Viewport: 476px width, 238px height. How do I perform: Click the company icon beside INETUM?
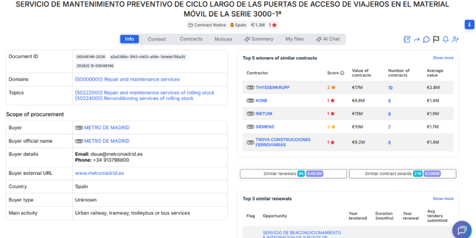250,114
